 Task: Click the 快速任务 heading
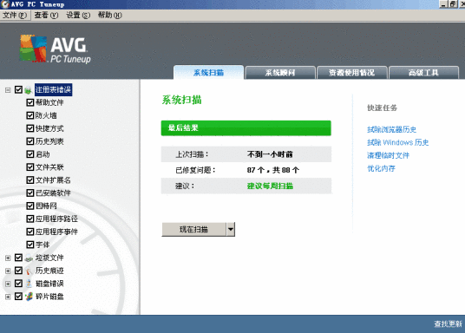(x=382, y=108)
